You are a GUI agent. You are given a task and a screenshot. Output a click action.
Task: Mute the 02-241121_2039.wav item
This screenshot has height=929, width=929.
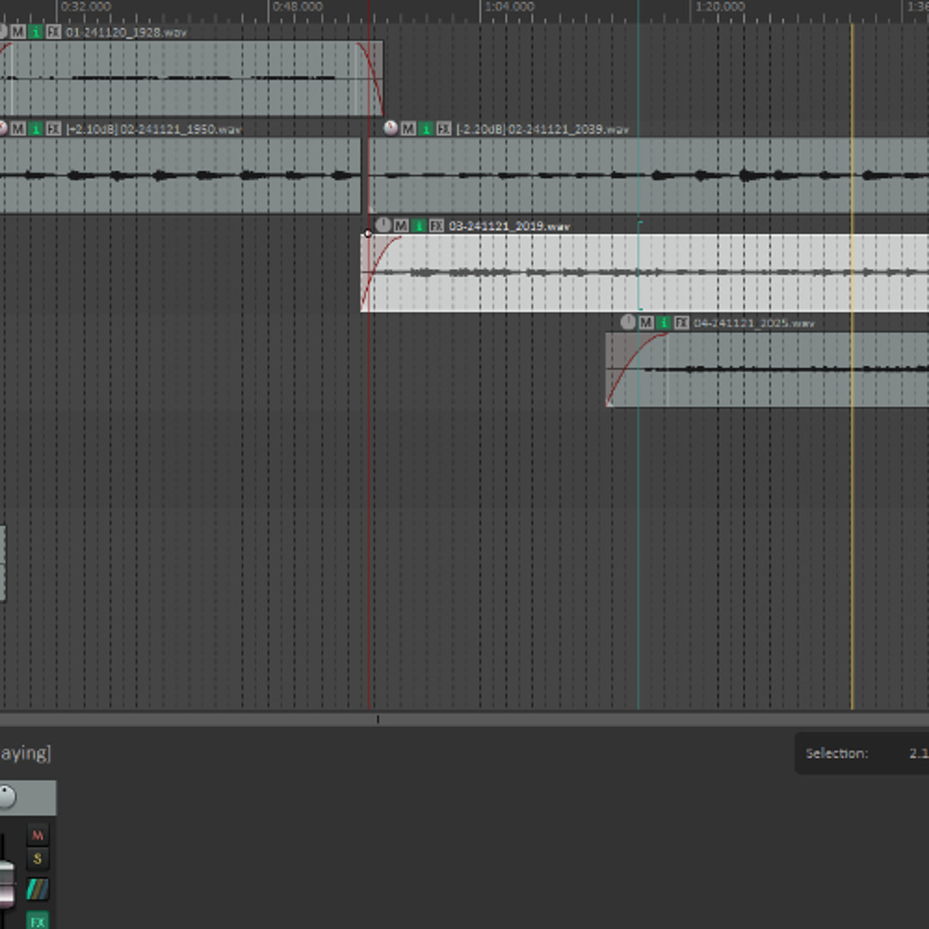tap(409, 128)
